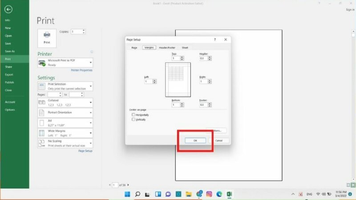Click Show Margins icon in preview
This screenshot has width=356, height=200.
(x=348, y=185)
